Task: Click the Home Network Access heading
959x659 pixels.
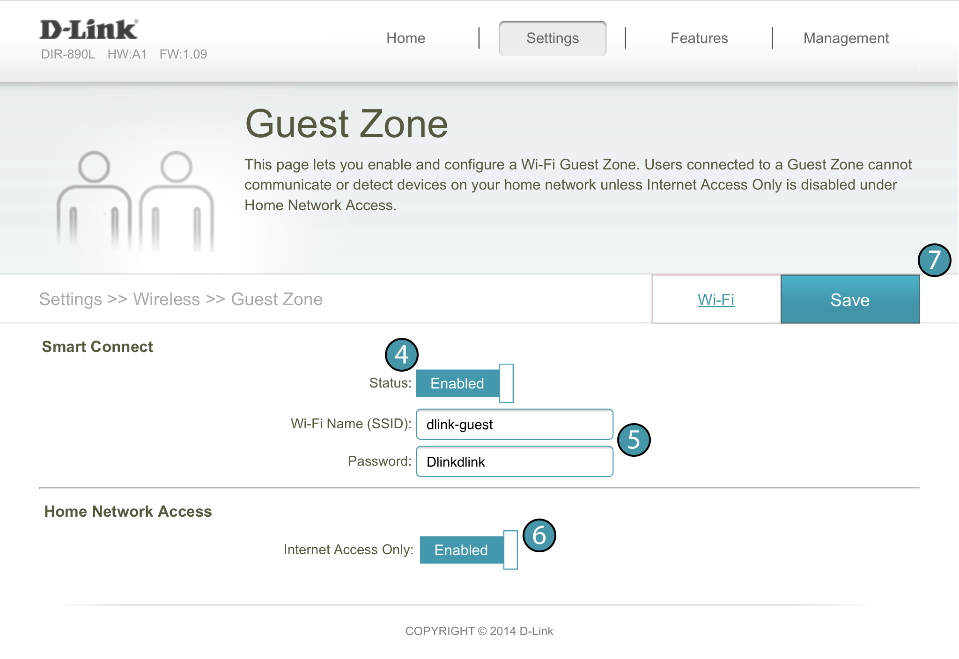Action: click(x=128, y=511)
